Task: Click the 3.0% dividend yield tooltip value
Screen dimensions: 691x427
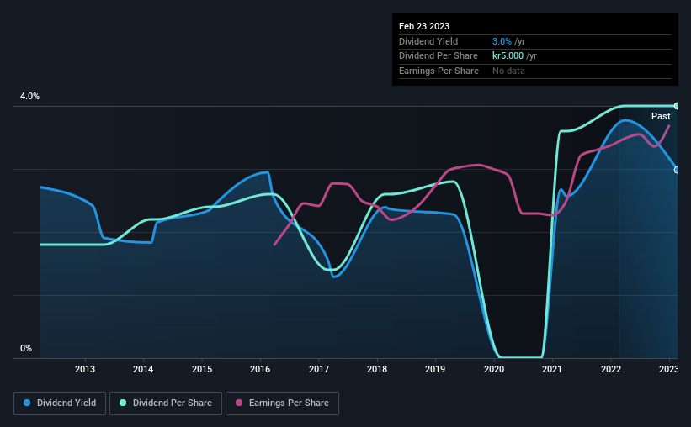Action: [x=502, y=41]
